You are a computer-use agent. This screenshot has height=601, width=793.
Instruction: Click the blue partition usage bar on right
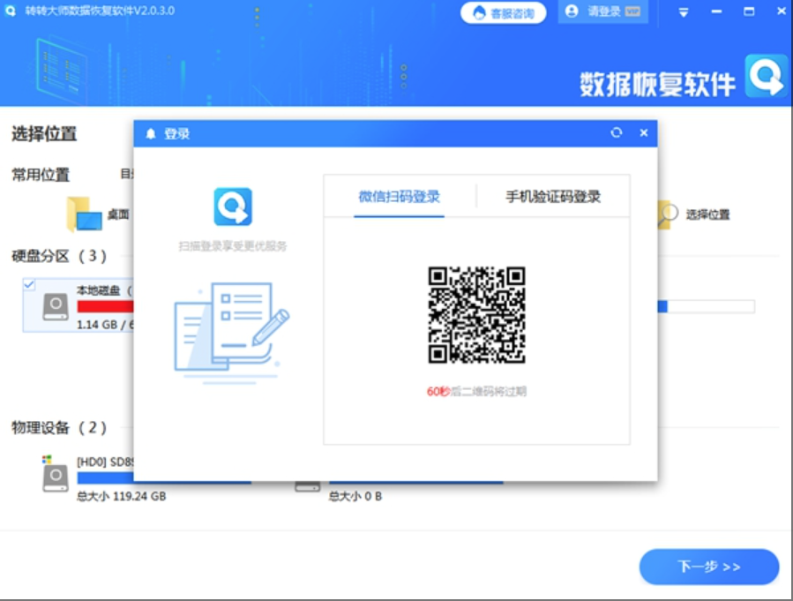tap(706, 306)
